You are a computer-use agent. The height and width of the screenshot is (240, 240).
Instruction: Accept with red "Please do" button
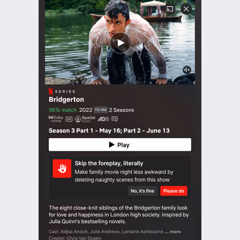174,191
